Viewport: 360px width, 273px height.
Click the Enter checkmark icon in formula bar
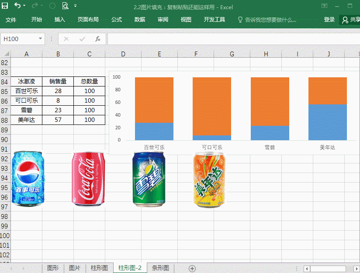click(82, 39)
